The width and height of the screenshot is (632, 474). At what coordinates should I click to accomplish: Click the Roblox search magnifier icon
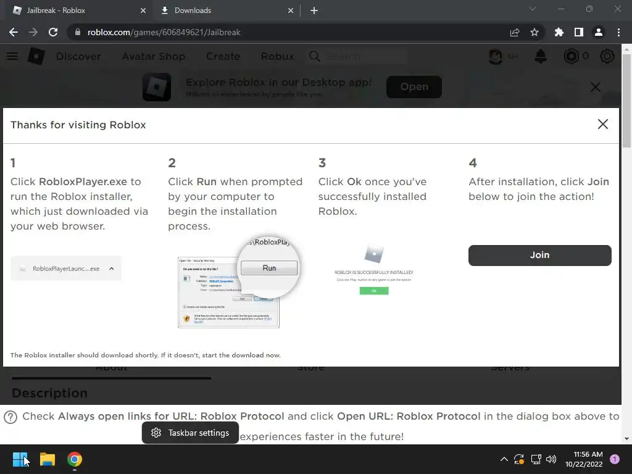click(x=315, y=56)
